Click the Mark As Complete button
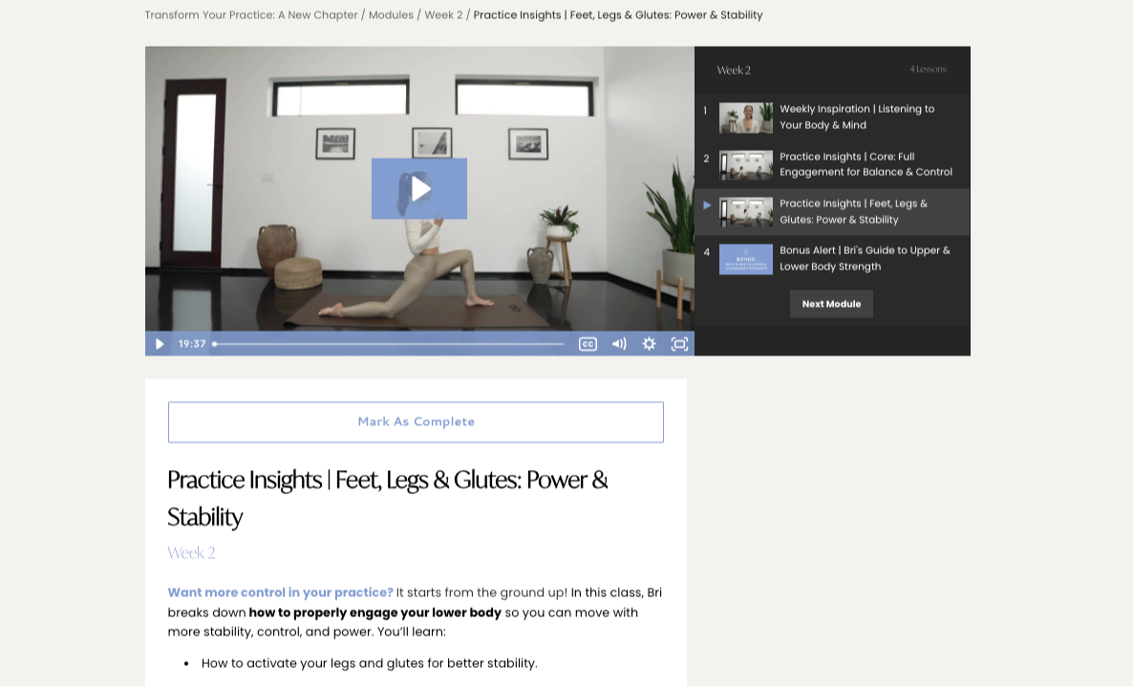The height and width of the screenshot is (687, 1133). pyautogui.click(x=416, y=422)
